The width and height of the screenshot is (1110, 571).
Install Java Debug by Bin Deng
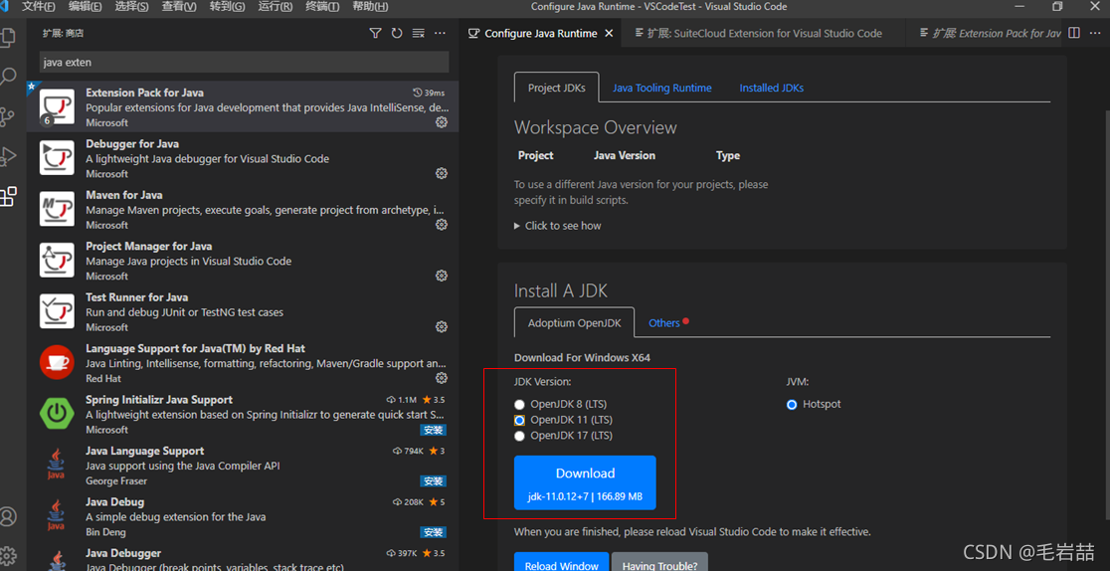tap(433, 532)
